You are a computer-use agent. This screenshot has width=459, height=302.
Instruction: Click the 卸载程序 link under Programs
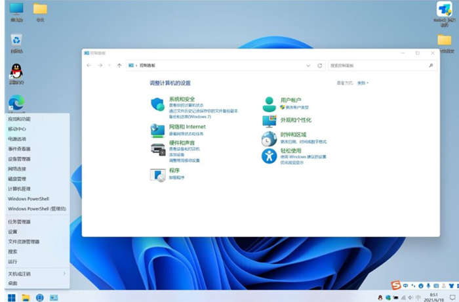pos(177,177)
